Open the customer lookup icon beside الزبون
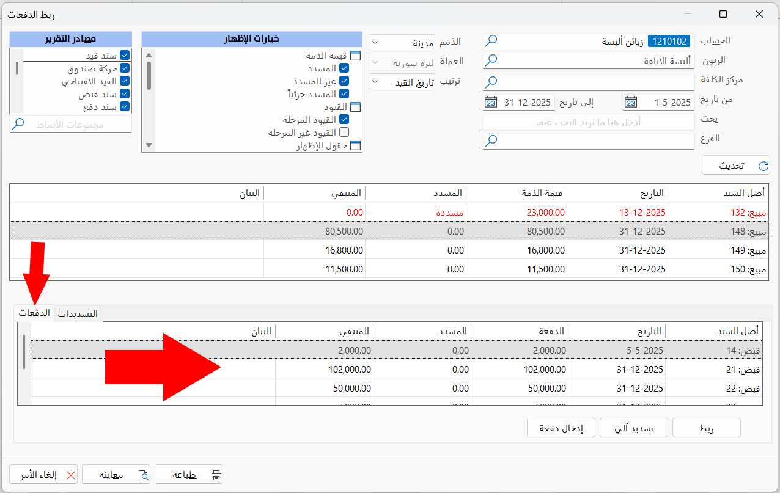 [489, 60]
